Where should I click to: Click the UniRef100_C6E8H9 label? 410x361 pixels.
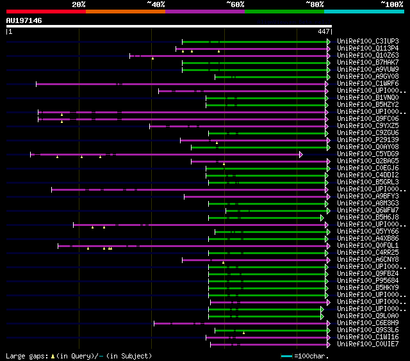[368, 323]
